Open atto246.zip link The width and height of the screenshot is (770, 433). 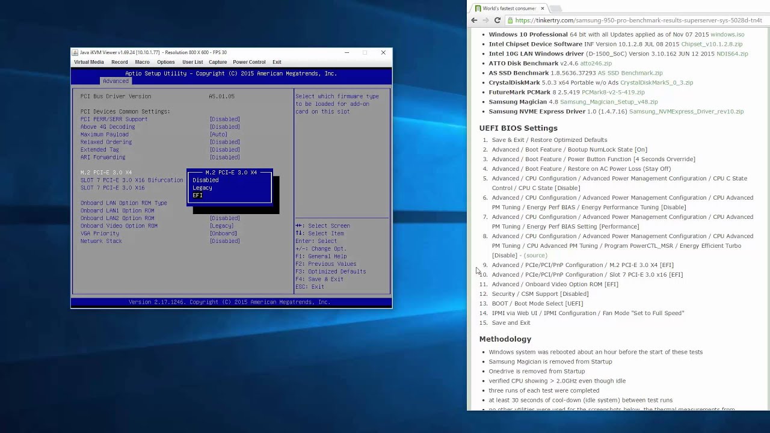click(596, 63)
